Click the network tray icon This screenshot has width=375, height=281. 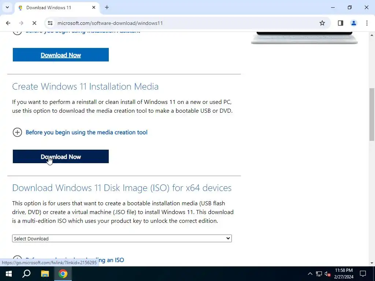[319, 274]
